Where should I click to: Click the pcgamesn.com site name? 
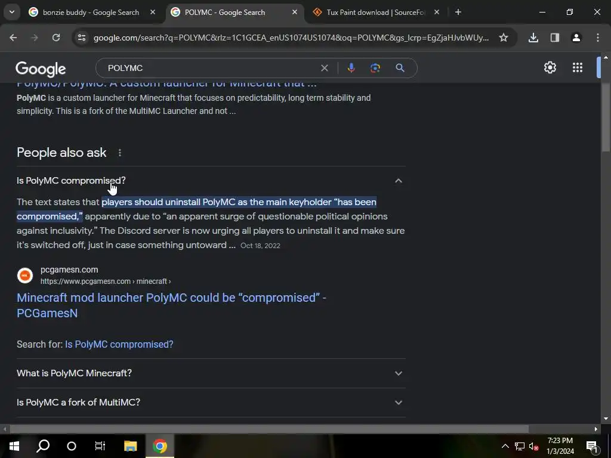(69, 270)
